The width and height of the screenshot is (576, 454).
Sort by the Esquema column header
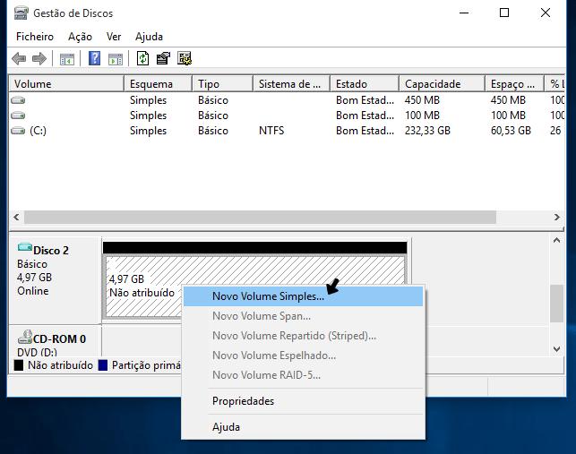pos(159,84)
